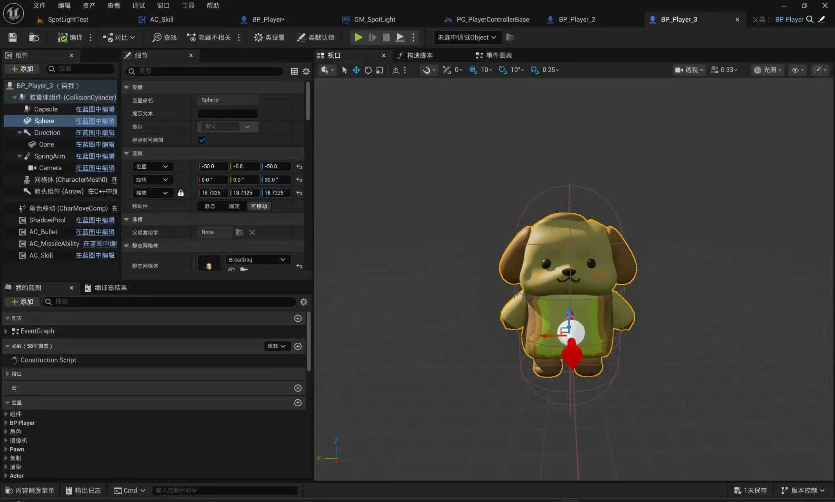Uncheck the 继承时可编辑 checkbox

coord(202,140)
